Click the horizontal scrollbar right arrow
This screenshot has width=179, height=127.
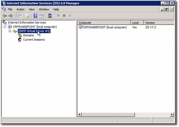point(172,115)
